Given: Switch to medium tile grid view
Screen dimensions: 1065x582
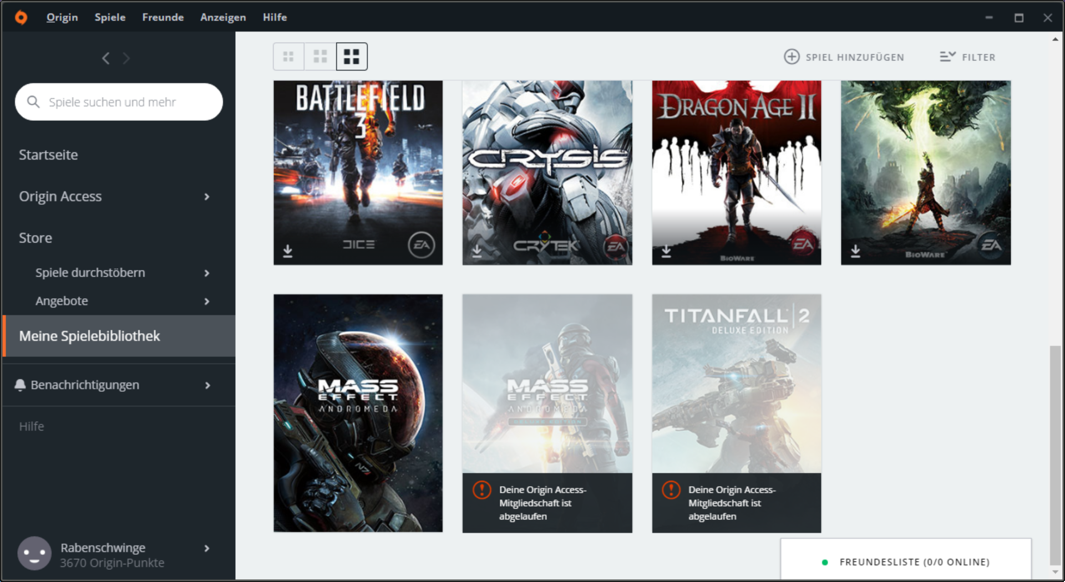Looking at the screenshot, I should point(320,57).
